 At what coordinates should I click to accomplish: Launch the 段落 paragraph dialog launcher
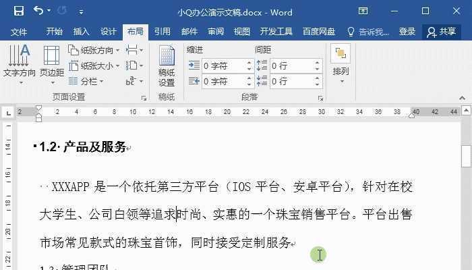pos(320,99)
